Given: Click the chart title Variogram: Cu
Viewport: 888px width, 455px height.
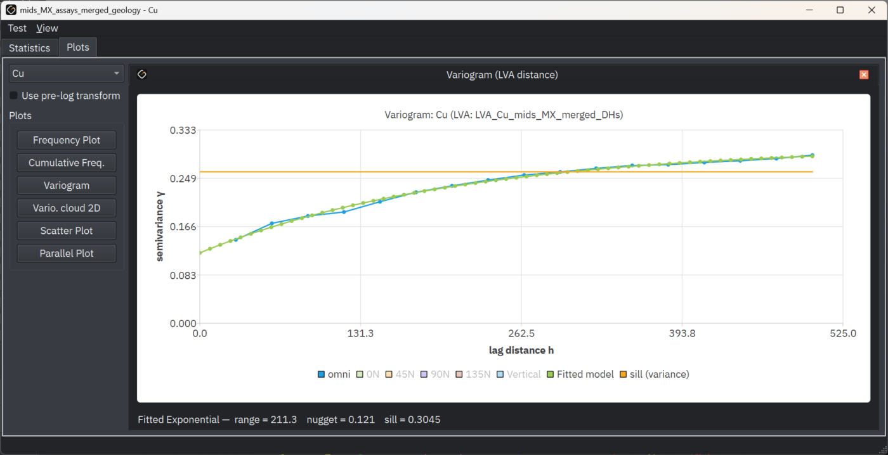Looking at the screenshot, I should pos(504,115).
